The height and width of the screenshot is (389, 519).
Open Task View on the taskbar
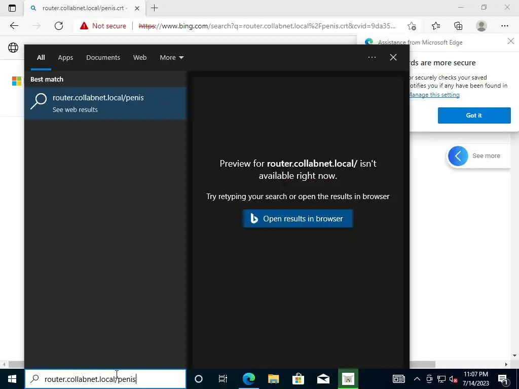[223, 379]
